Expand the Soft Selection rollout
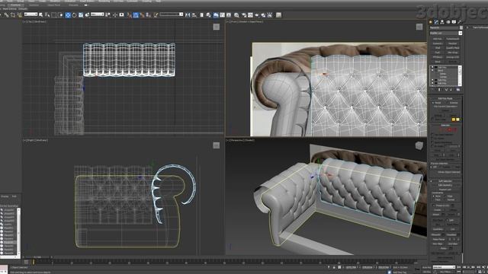This screenshot has width=488, height=274. (445, 181)
